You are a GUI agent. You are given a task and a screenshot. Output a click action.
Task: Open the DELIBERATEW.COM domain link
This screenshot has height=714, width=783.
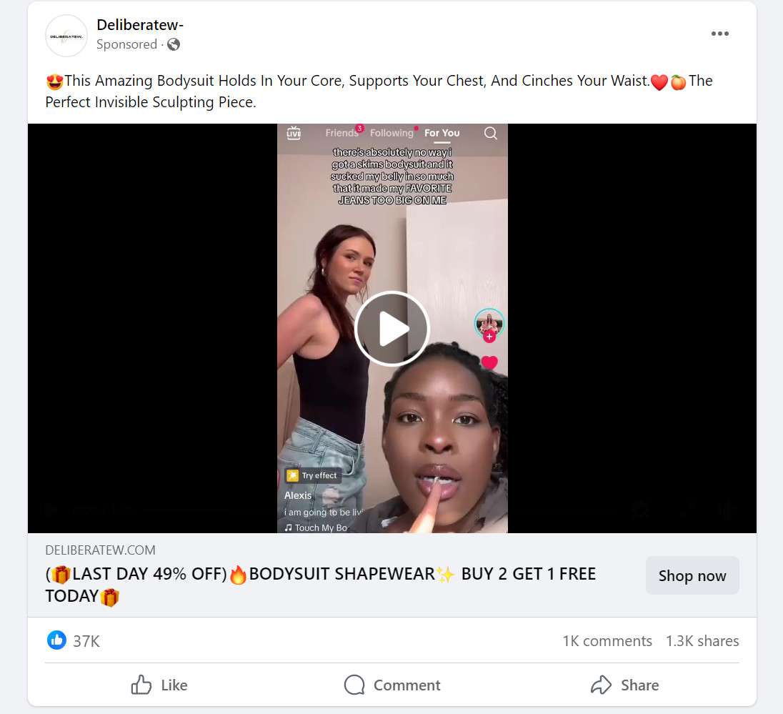pos(100,550)
